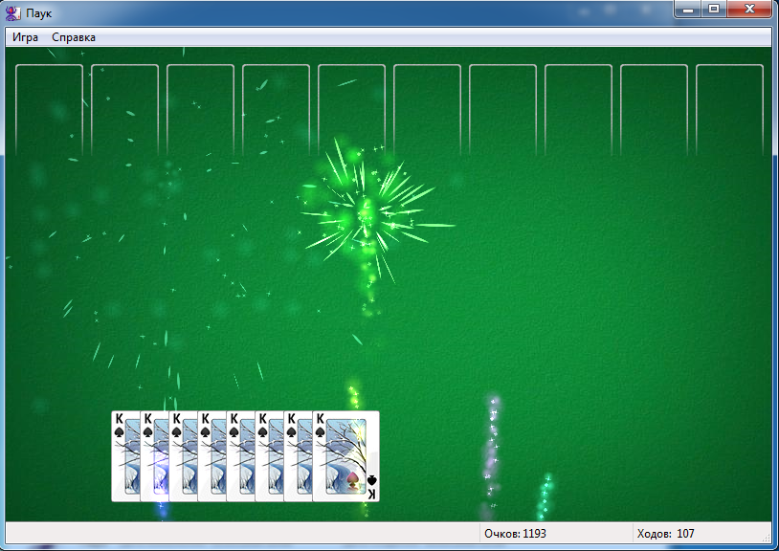Click the Паук spider icon in title bar

13,12
